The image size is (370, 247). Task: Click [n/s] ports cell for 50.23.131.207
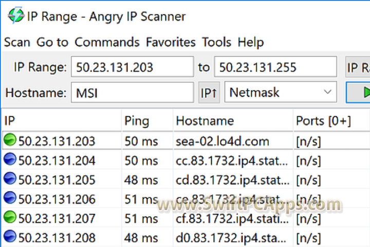(x=309, y=219)
